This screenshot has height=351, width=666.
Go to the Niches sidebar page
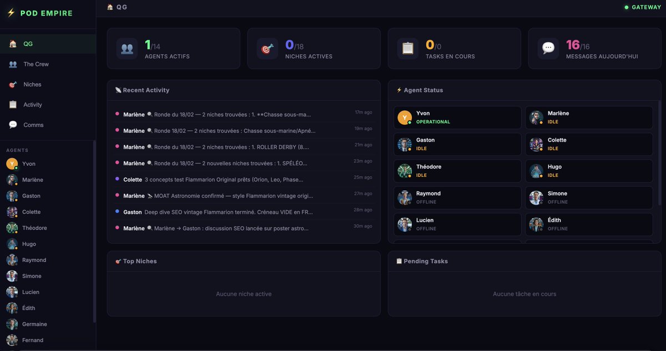click(48, 84)
